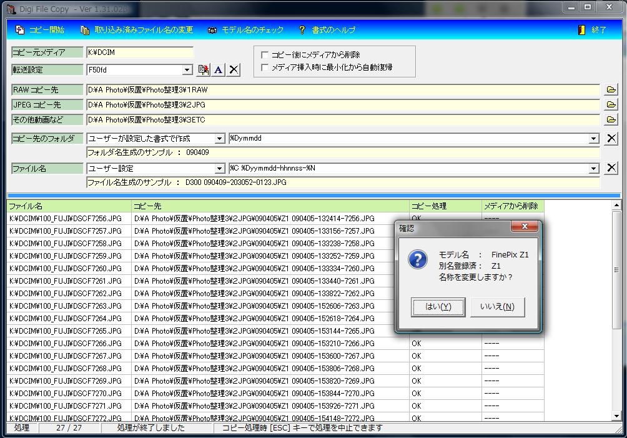Minimize the Digi File Copy window

click(x=571, y=7)
